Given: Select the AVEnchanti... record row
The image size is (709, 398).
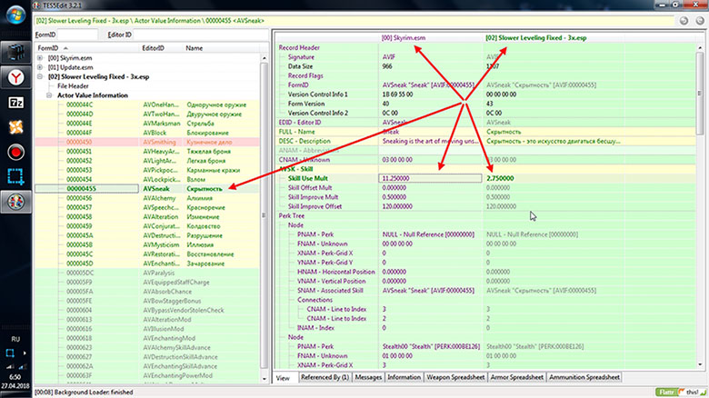Looking at the screenshot, I should click(x=147, y=264).
